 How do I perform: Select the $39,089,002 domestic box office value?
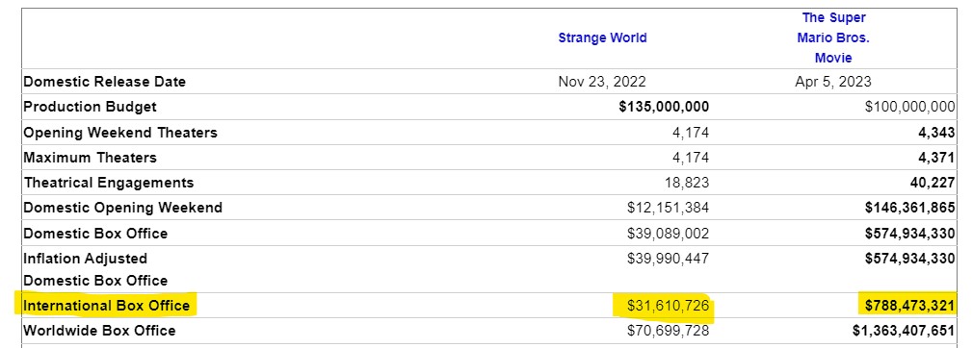[668, 234]
